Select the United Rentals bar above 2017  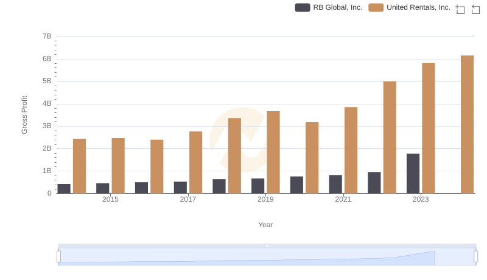click(x=195, y=162)
